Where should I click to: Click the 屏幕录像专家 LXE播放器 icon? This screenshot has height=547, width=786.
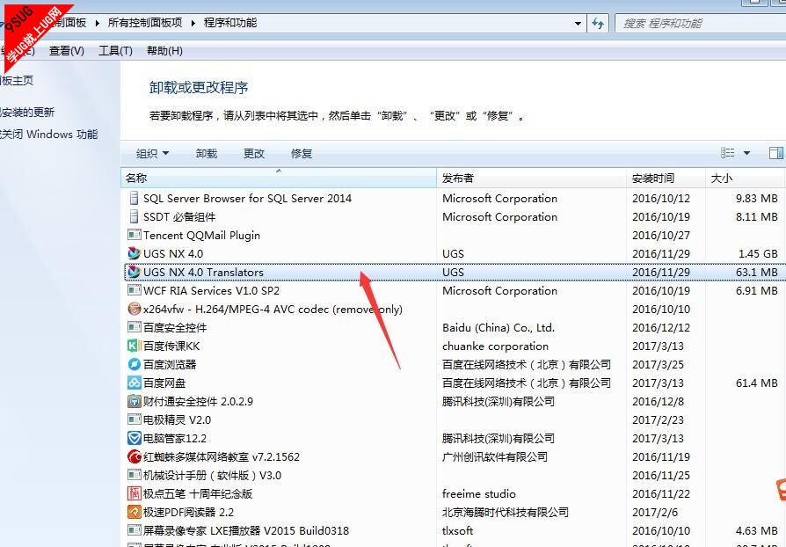pyautogui.click(x=134, y=530)
